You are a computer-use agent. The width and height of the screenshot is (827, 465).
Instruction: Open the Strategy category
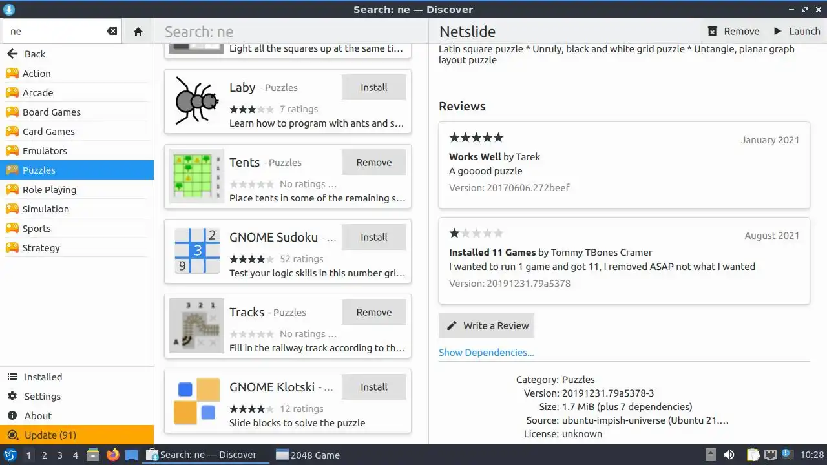[77, 248]
